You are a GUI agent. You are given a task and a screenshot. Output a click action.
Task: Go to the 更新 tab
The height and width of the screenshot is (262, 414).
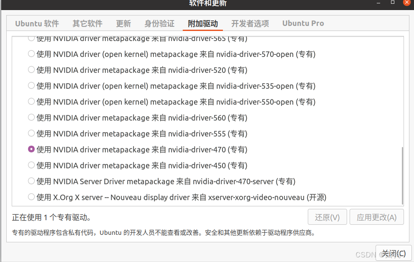pyautogui.click(x=123, y=23)
